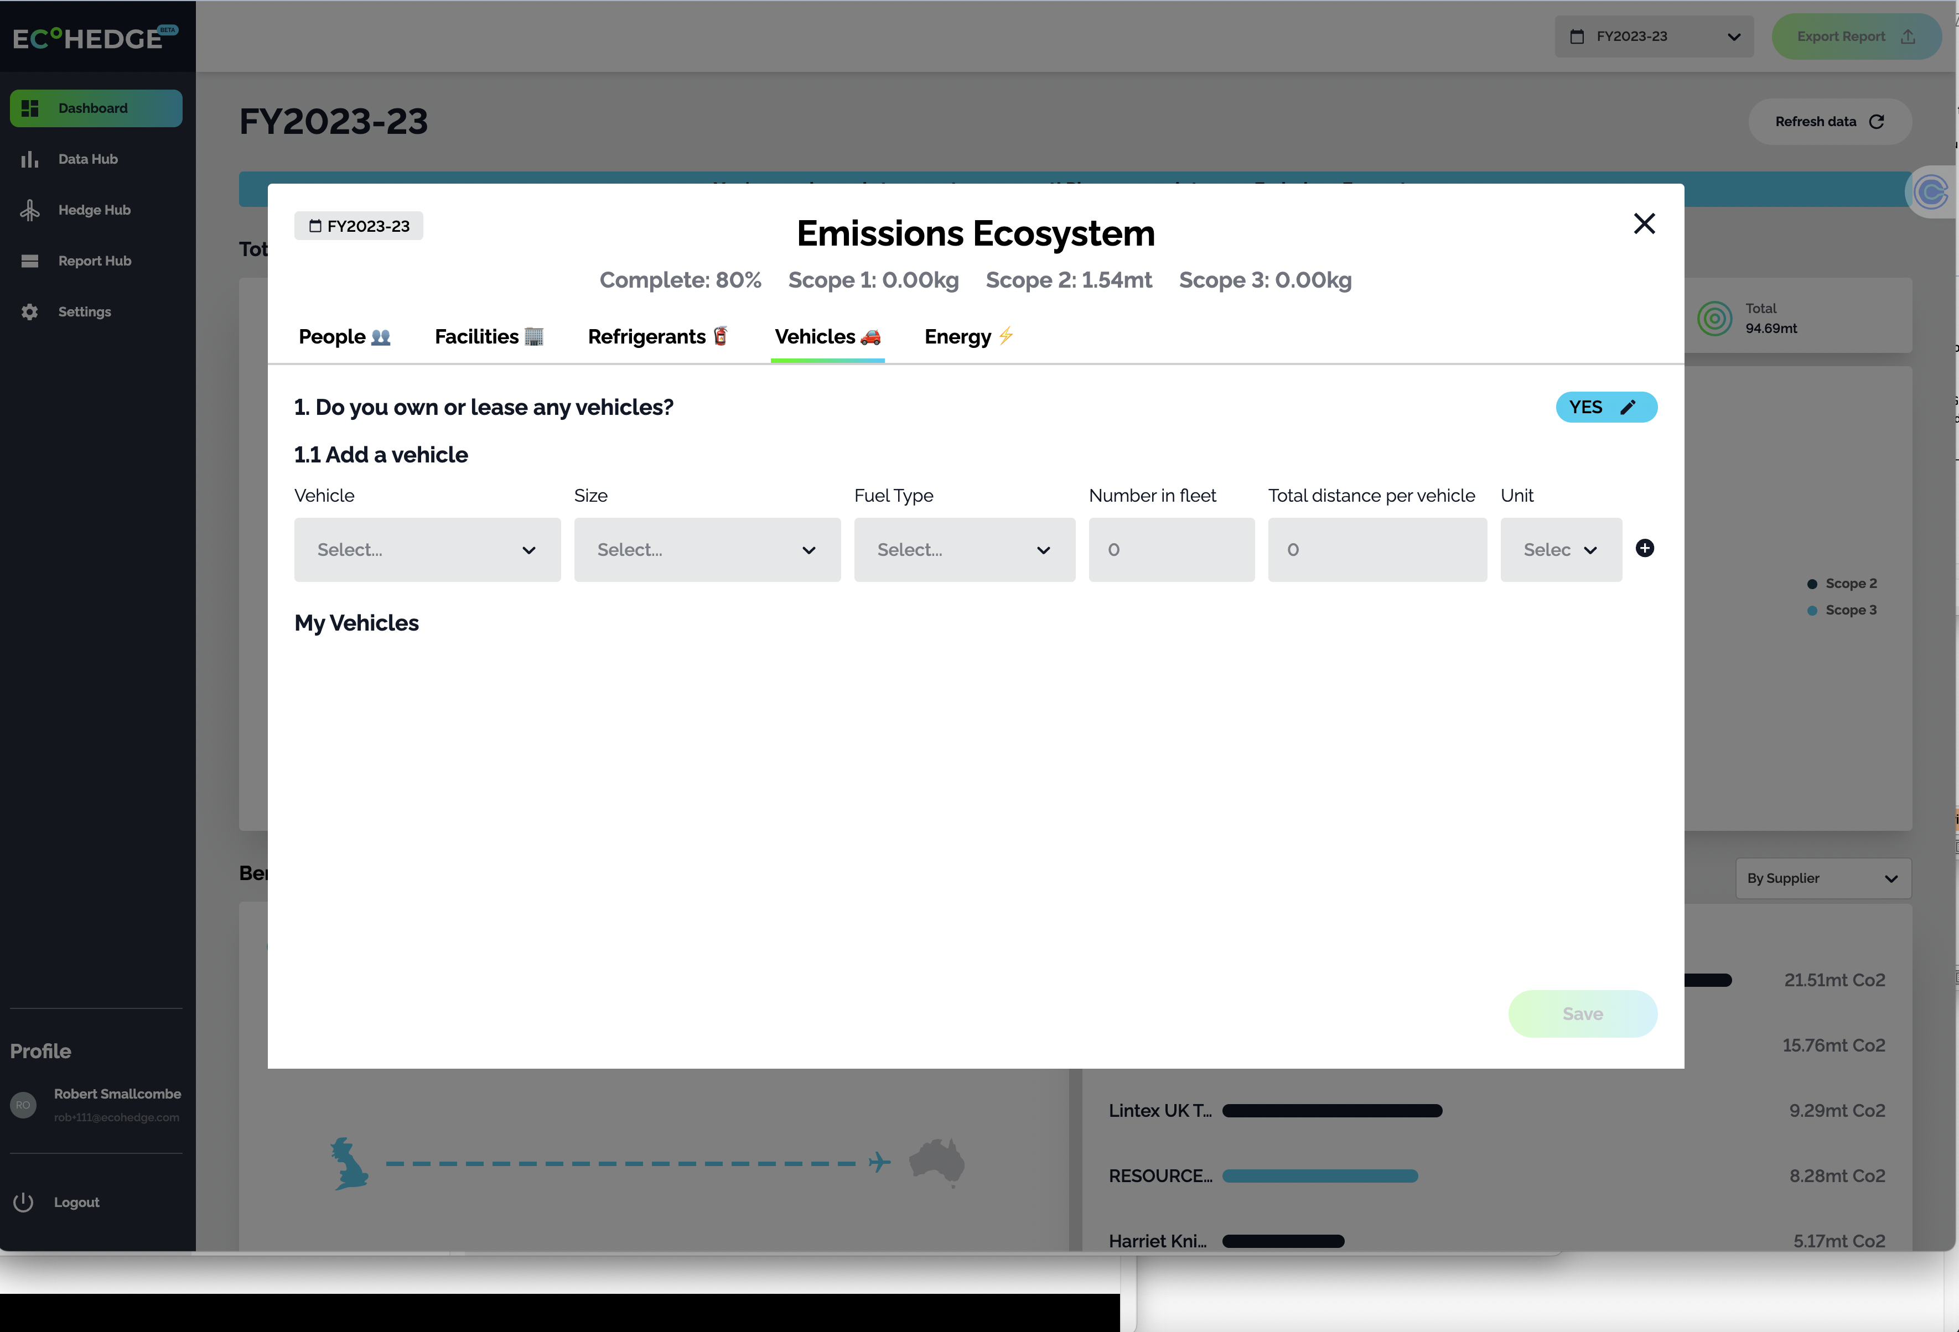Click the Settings gear icon
Image resolution: width=1959 pixels, height=1332 pixels.
pyautogui.click(x=30, y=312)
